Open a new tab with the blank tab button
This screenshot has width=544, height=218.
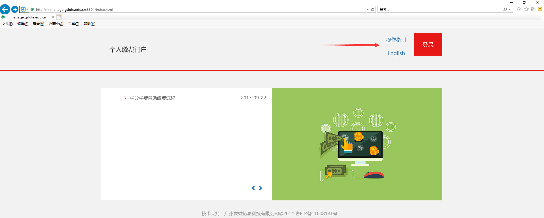pos(59,17)
